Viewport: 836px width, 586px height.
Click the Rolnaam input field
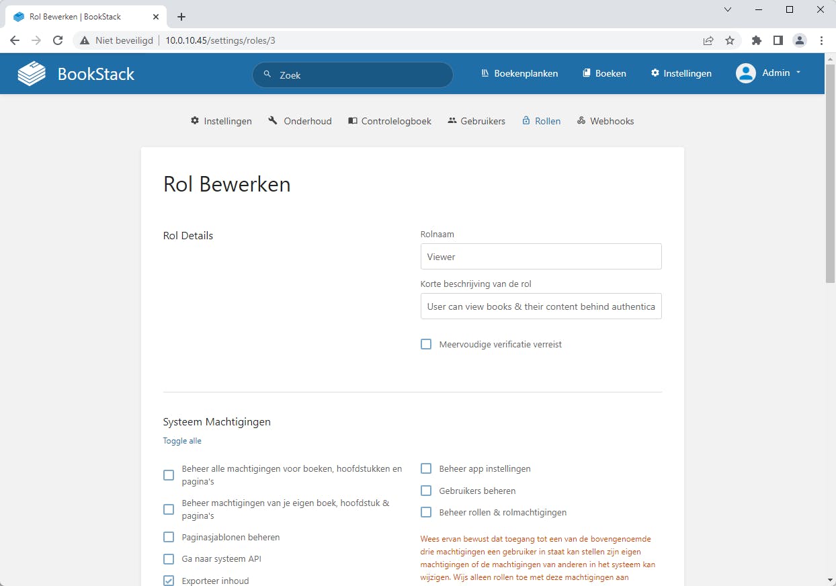point(541,257)
